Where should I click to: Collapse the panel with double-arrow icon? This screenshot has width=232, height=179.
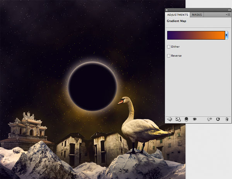(229, 10)
